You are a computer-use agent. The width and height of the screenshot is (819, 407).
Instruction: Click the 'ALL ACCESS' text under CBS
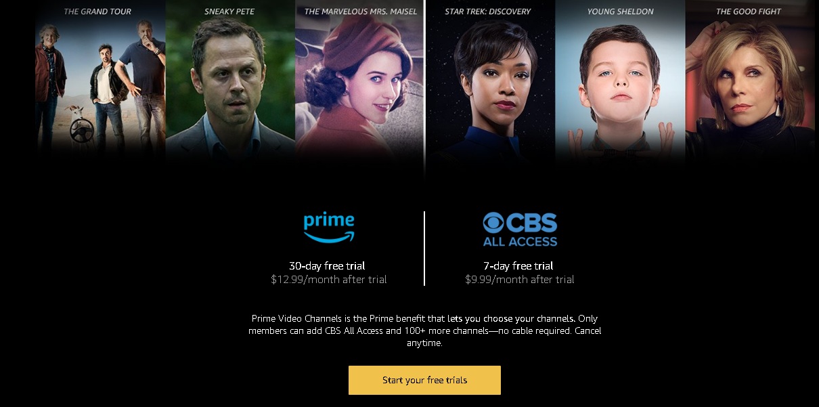[520, 242]
